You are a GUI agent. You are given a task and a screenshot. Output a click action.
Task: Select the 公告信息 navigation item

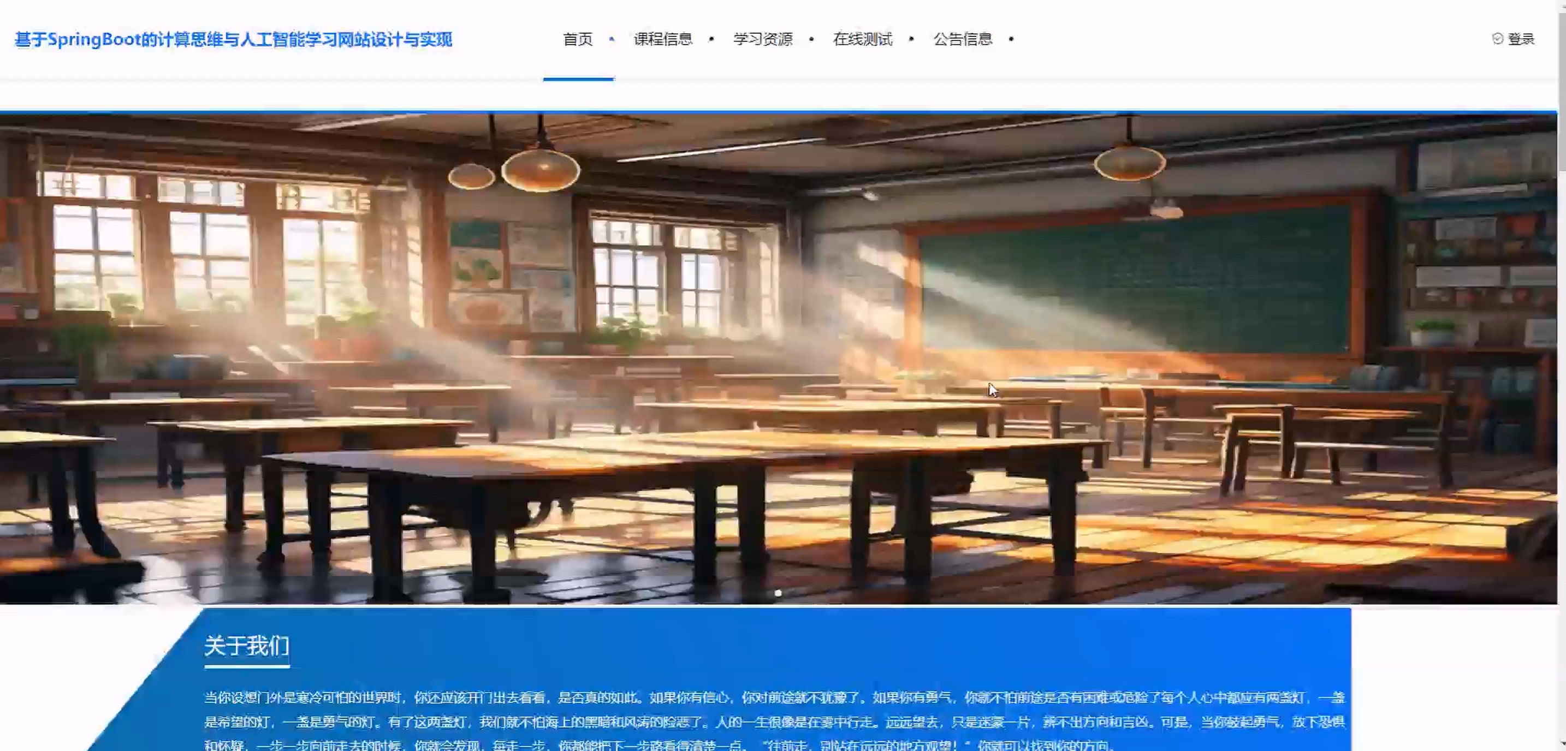(962, 39)
